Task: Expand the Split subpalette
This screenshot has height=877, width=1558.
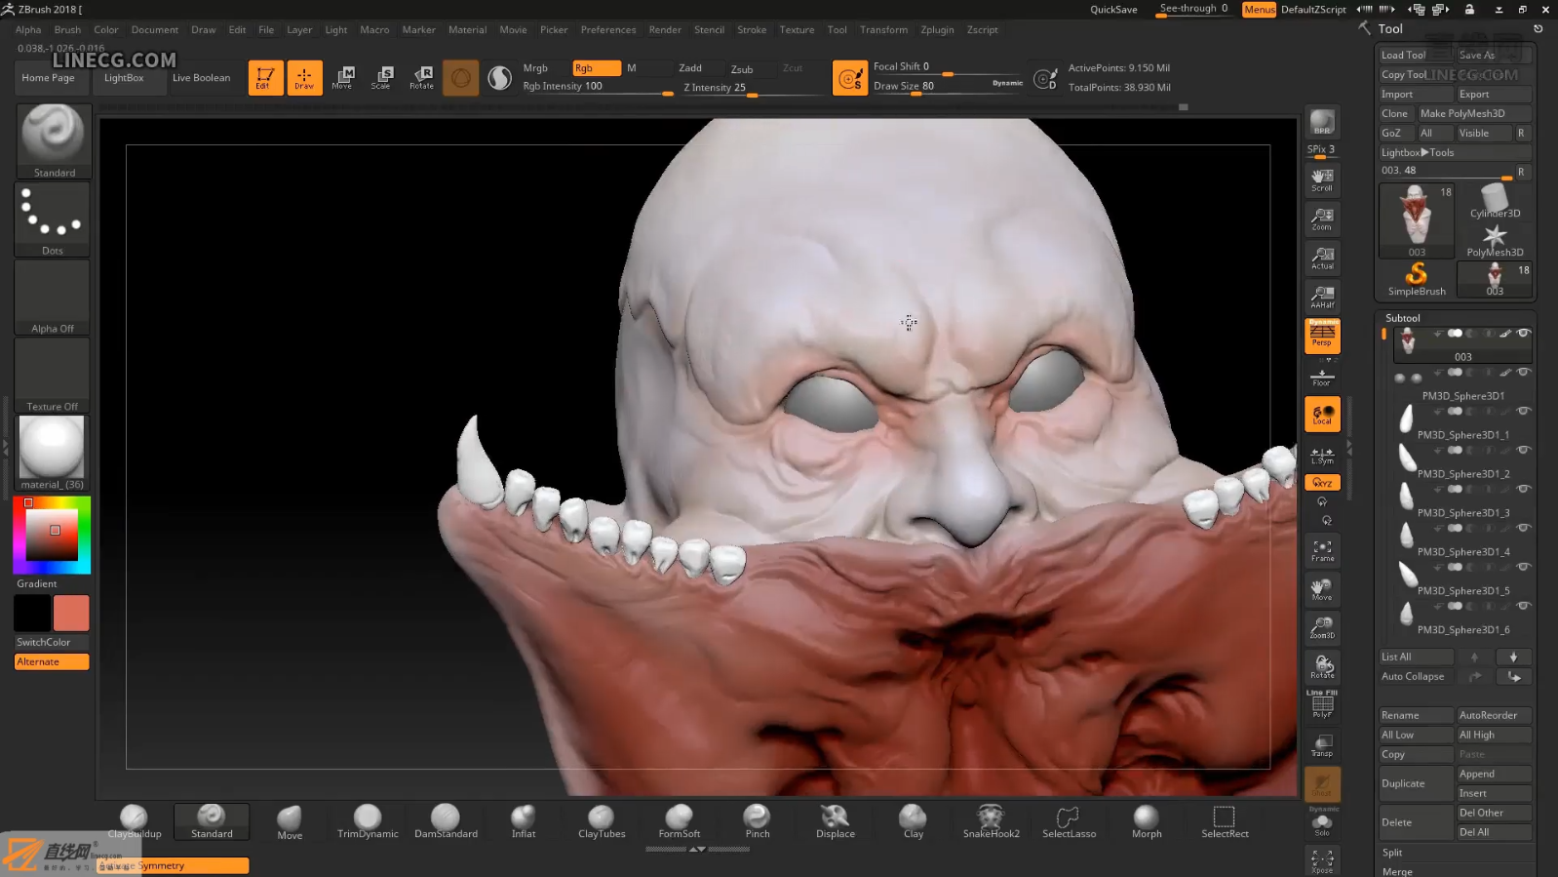Action: pyautogui.click(x=1392, y=853)
